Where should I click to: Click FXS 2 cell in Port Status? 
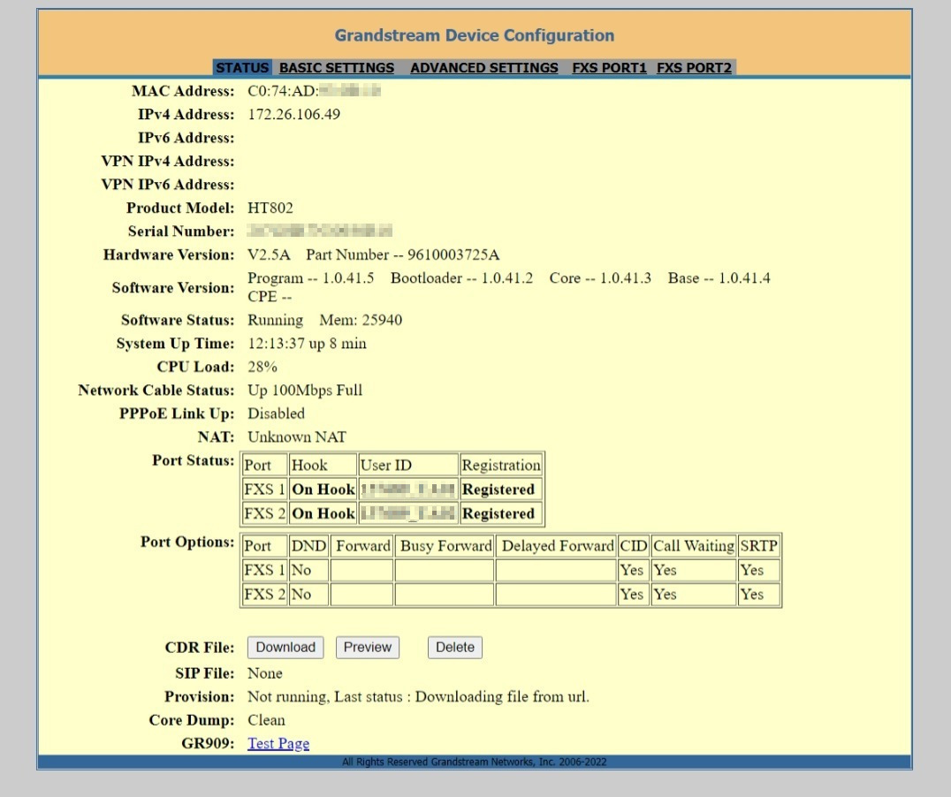pos(264,513)
